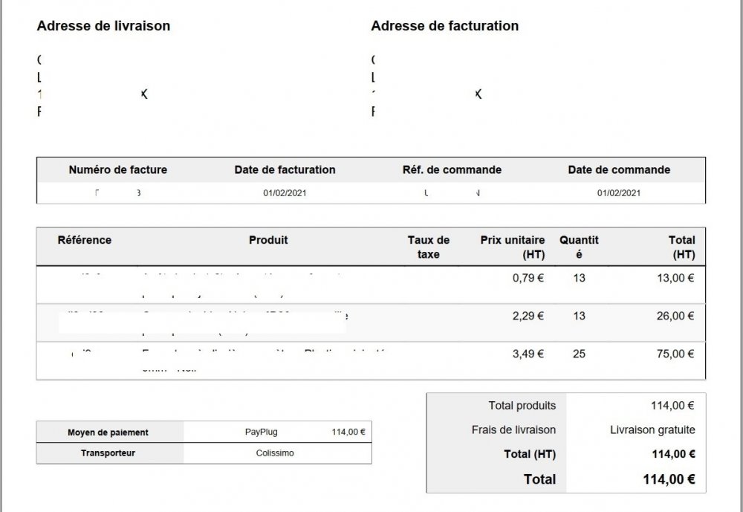The image size is (743, 512).
Task: Select the Produit column header
Action: [268, 240]
